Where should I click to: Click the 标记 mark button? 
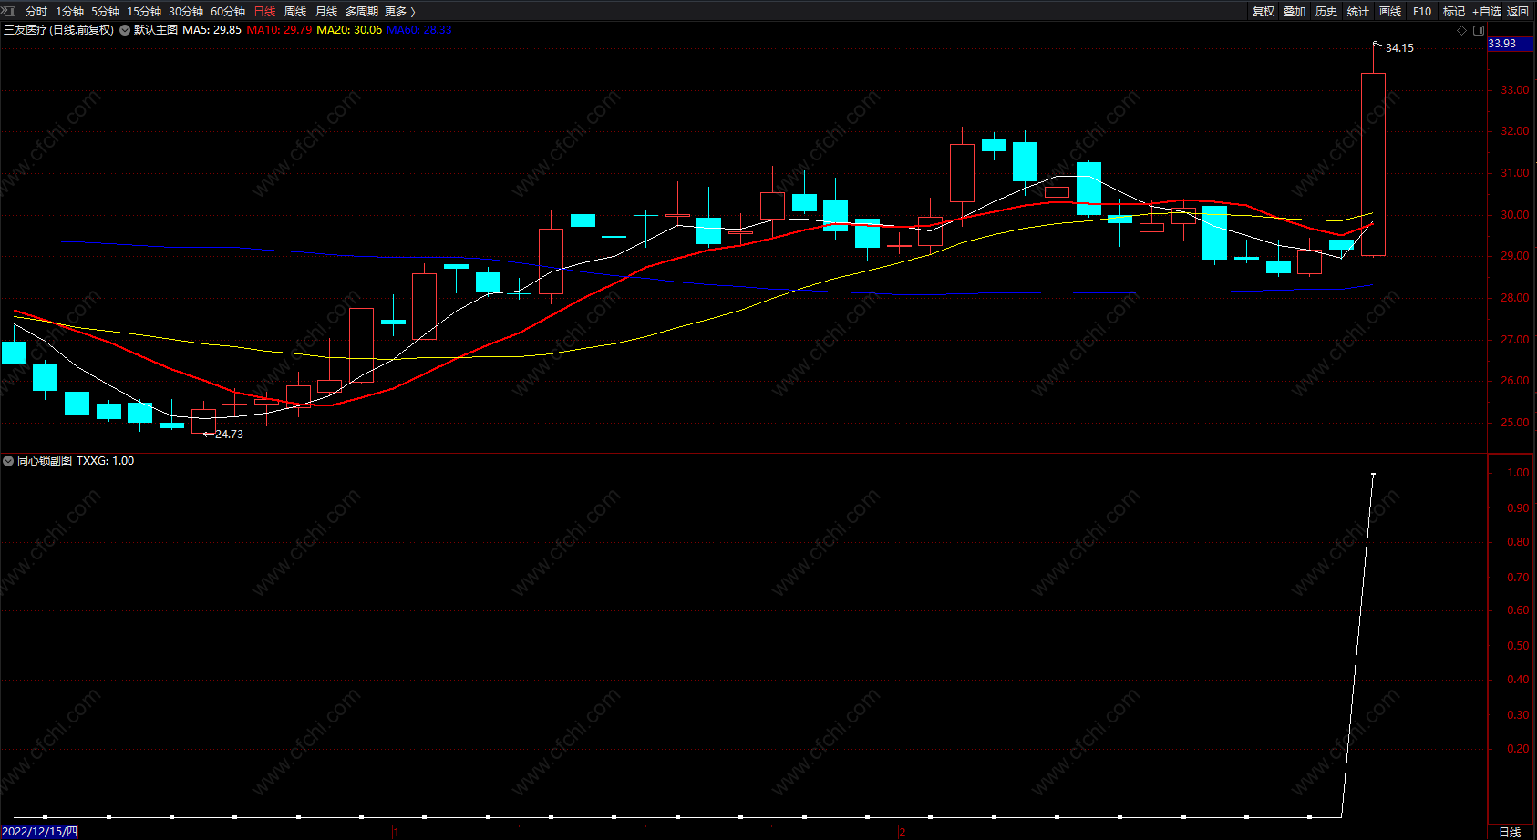pyautogui.click(x=1454, y=12)
